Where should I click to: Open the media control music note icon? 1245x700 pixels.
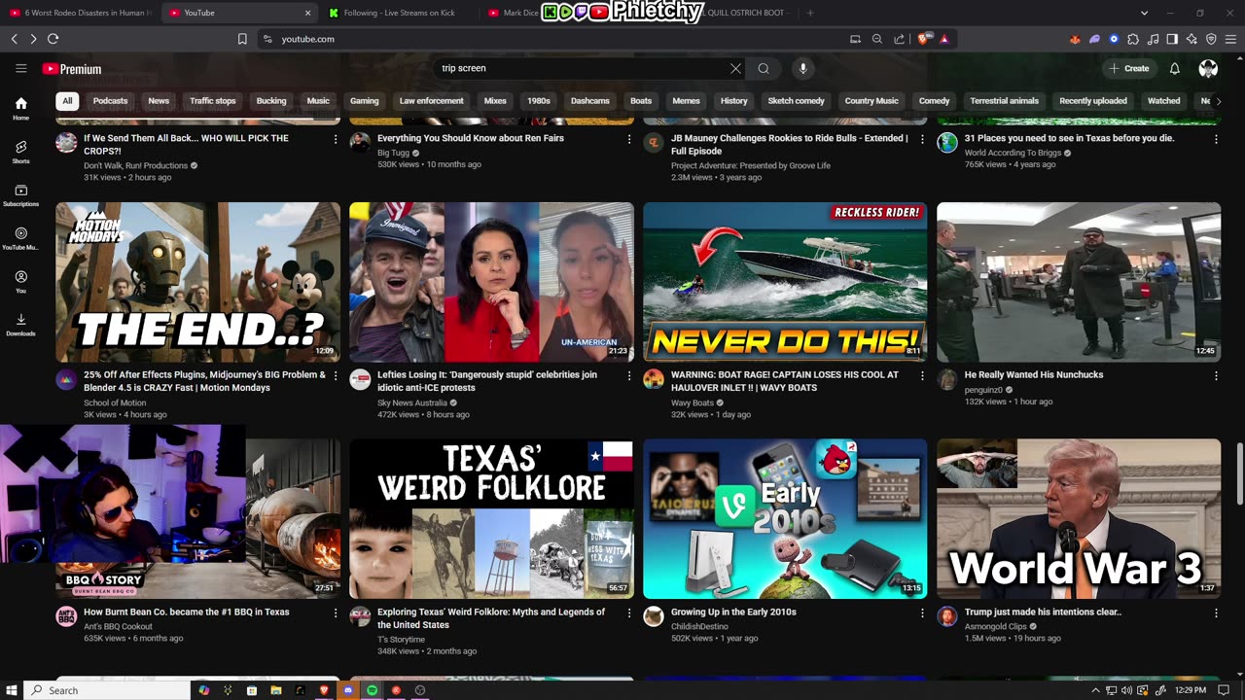coord(1153,39)
